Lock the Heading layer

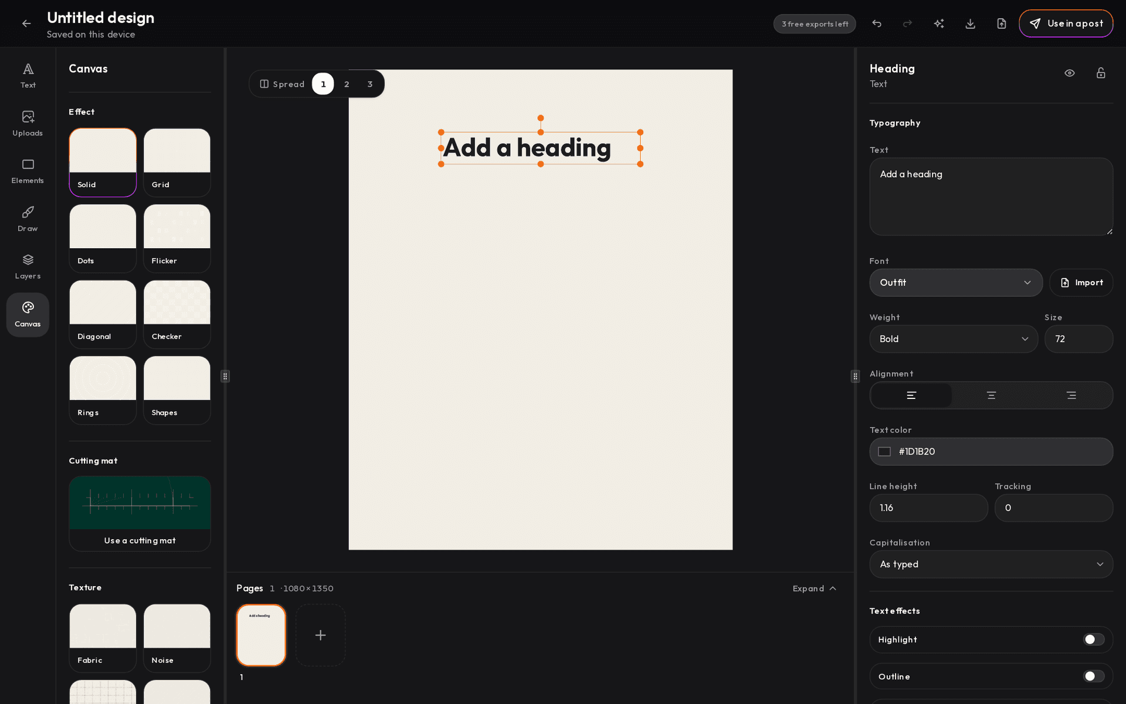pyautogui.click(x=1101, y=73)
